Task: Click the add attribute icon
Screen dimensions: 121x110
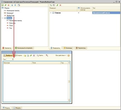Action: click(51, 5)
